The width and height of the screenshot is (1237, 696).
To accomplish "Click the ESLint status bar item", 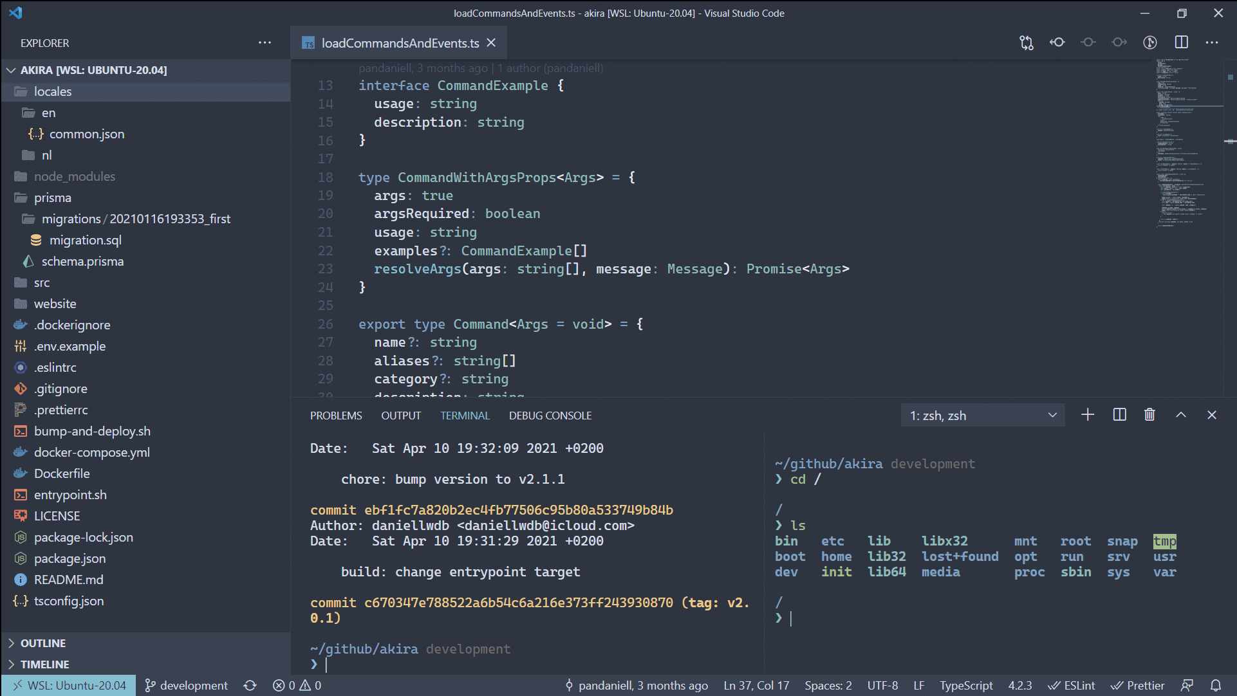I will (1072, 686).
